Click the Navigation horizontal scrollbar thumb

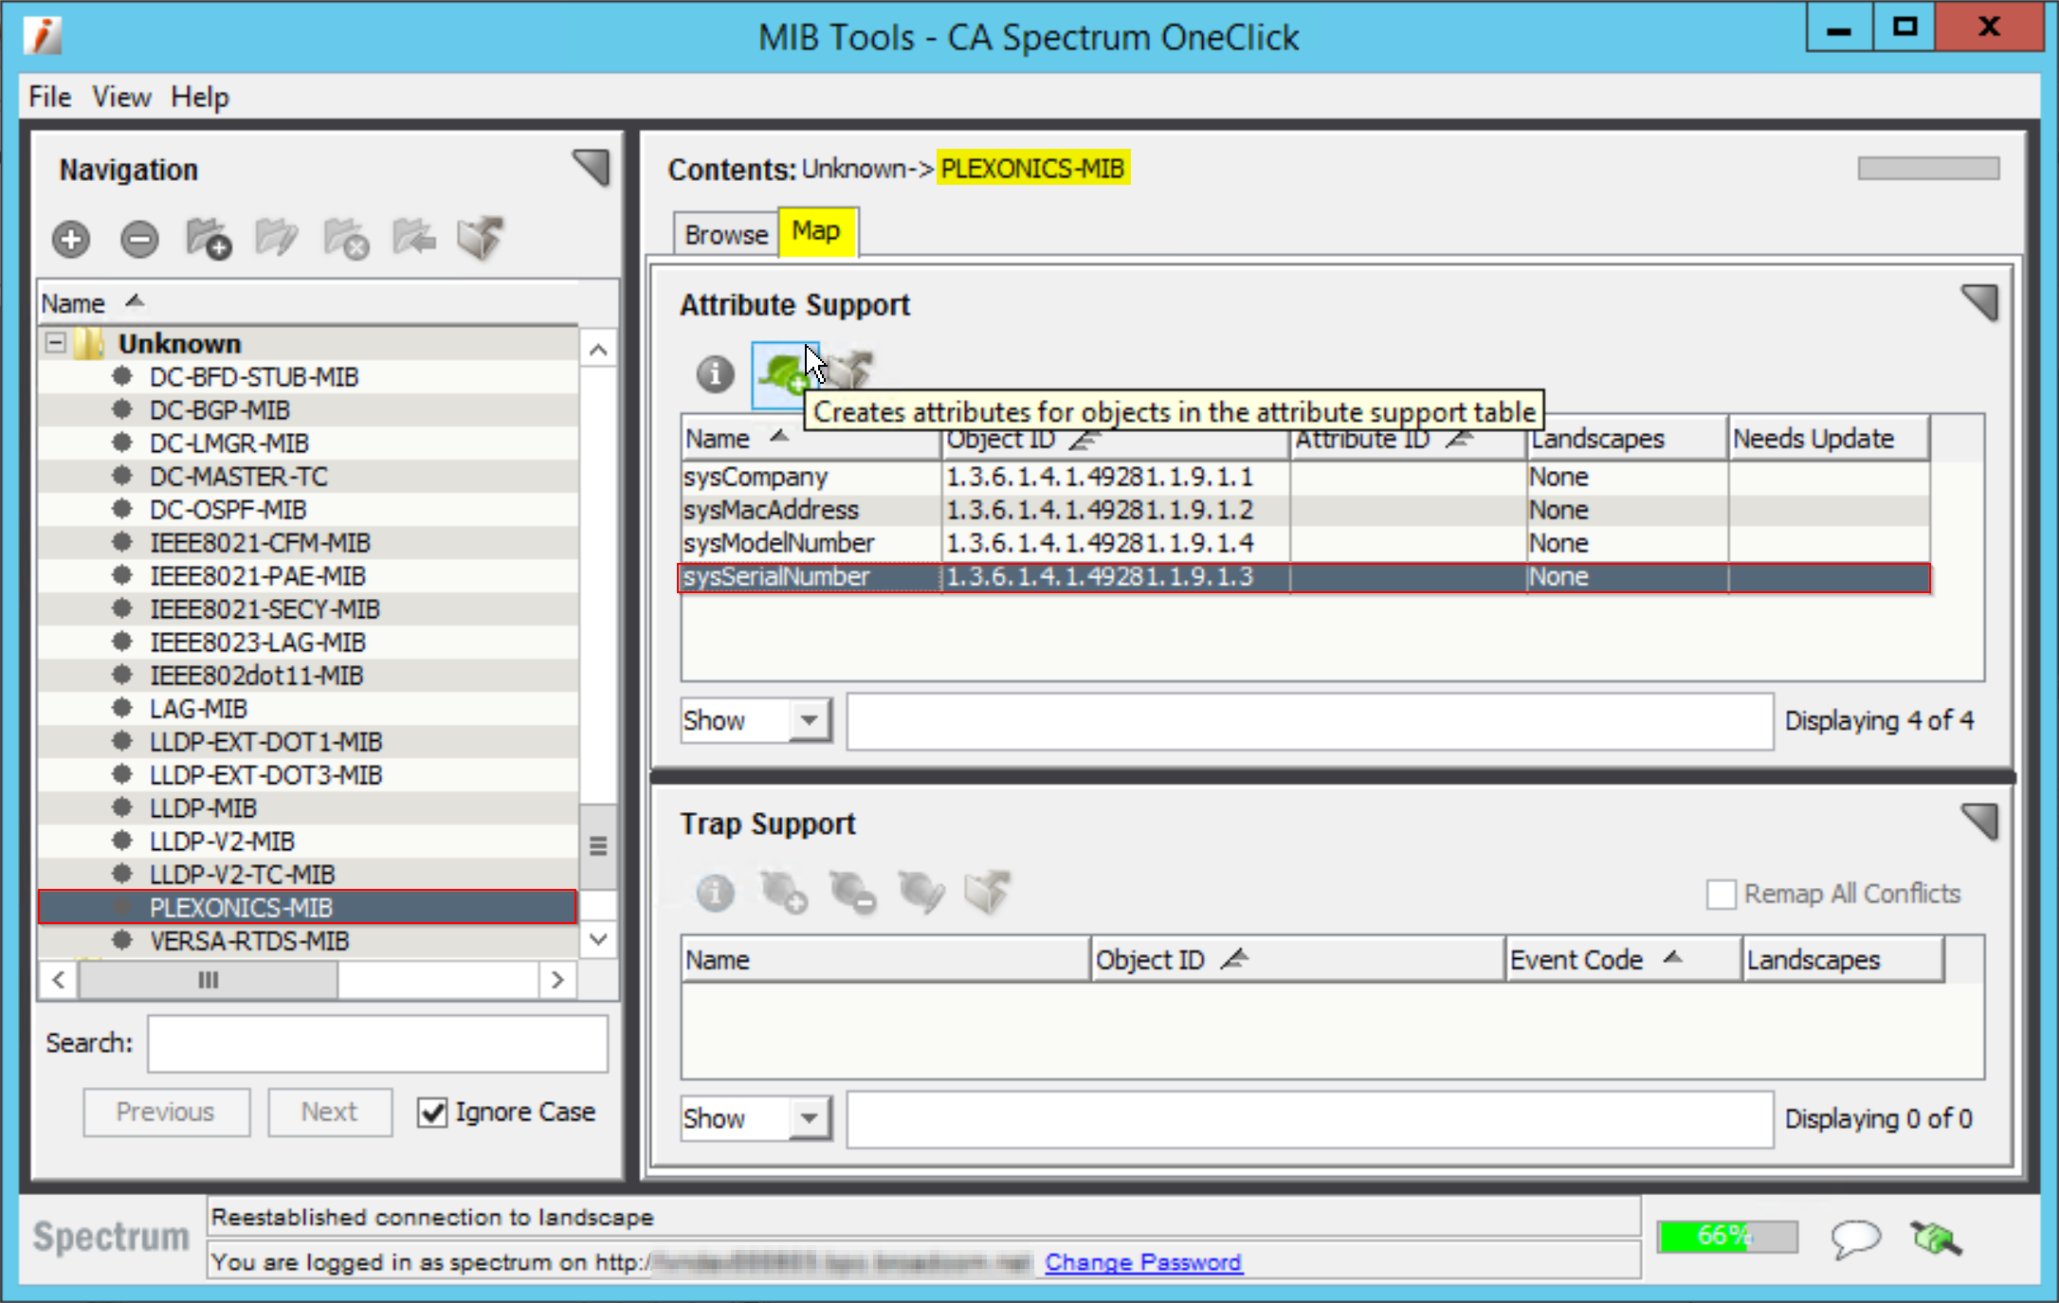coord(209,979)
